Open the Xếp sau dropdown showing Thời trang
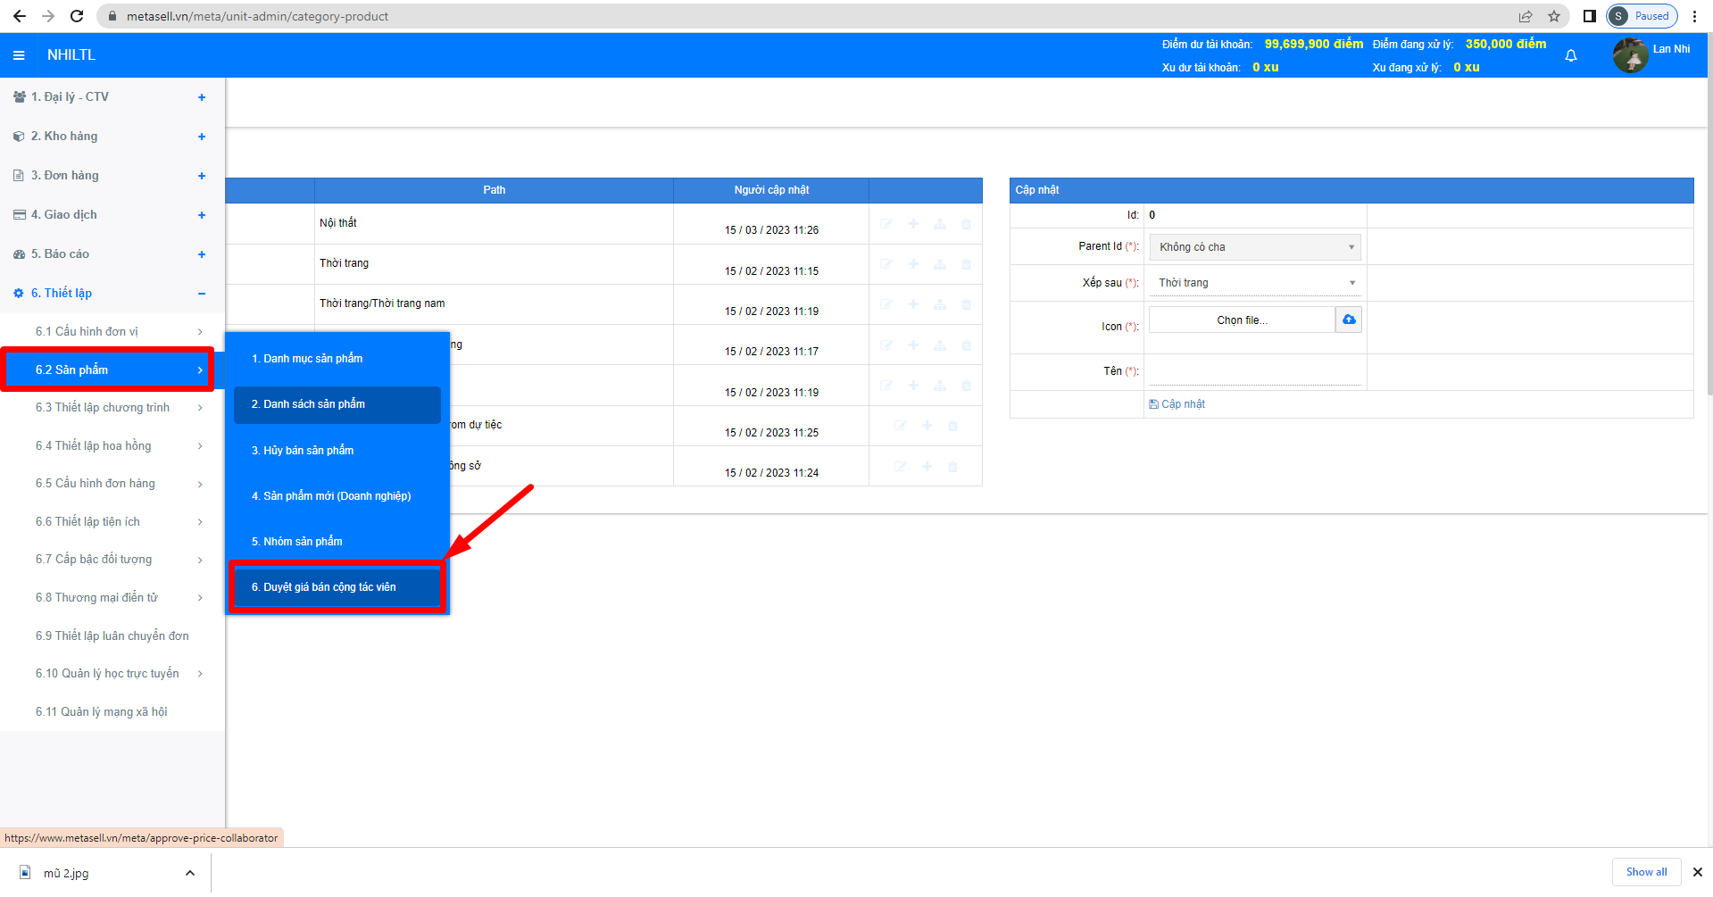 1254,283
